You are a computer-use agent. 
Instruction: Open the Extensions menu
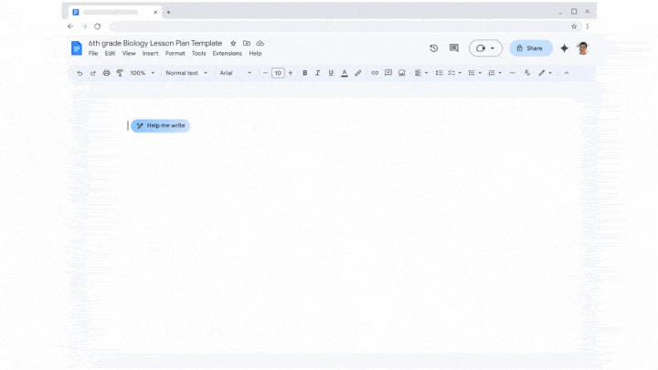point(227,54)
